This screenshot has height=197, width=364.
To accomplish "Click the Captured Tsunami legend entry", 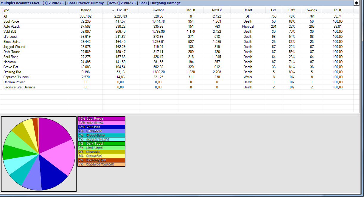I will click(x=102, y=164).
